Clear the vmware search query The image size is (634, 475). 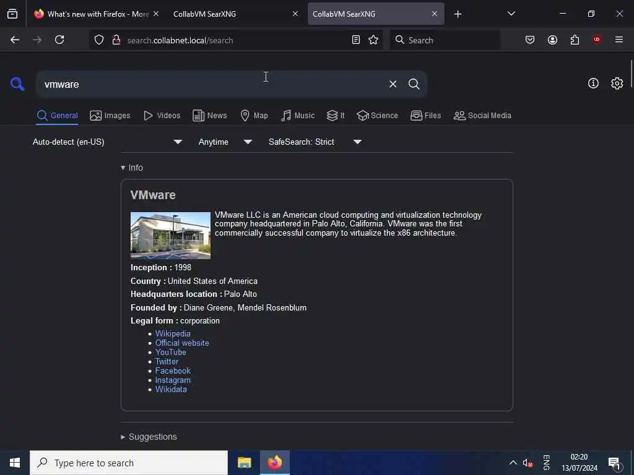click(393, 84)
